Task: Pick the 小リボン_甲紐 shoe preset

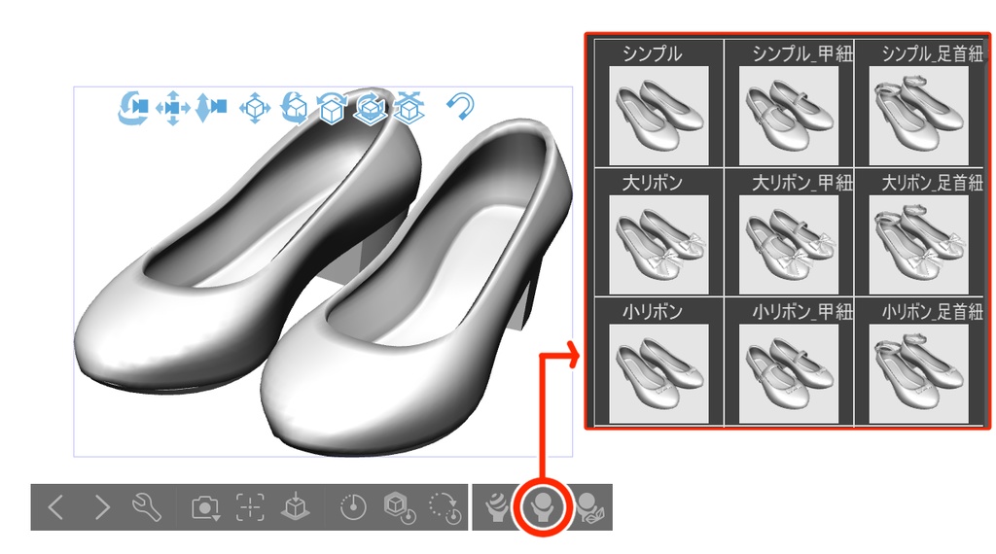Action: pos(788,374)
